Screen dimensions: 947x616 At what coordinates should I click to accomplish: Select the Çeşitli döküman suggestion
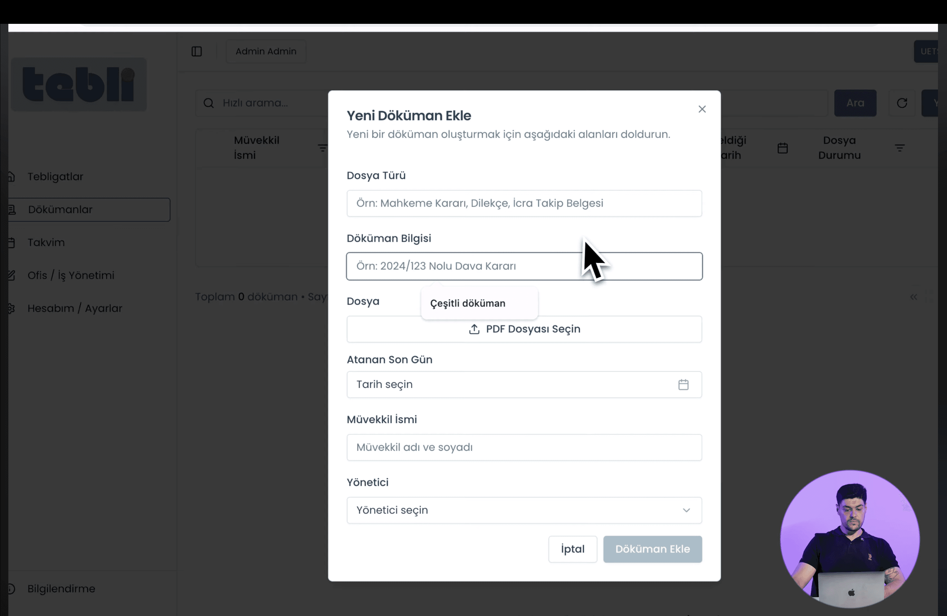pos(467,303)
